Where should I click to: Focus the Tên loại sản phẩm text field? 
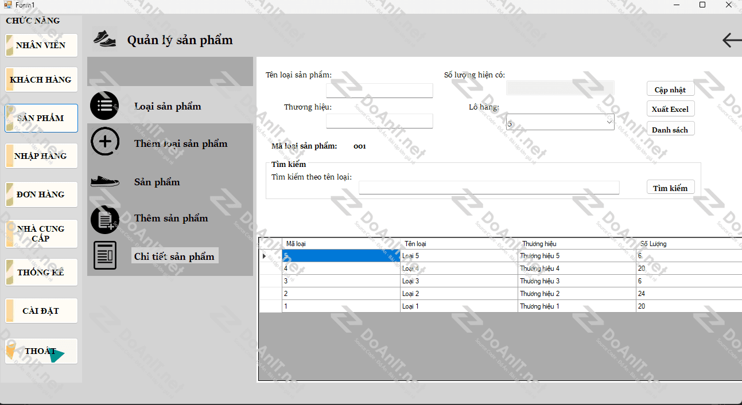click(379, 91)
